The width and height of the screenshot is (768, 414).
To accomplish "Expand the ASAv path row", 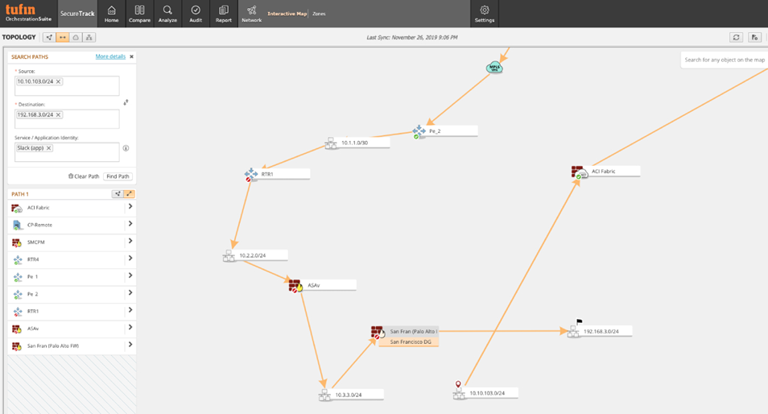I will click(130, 327).
